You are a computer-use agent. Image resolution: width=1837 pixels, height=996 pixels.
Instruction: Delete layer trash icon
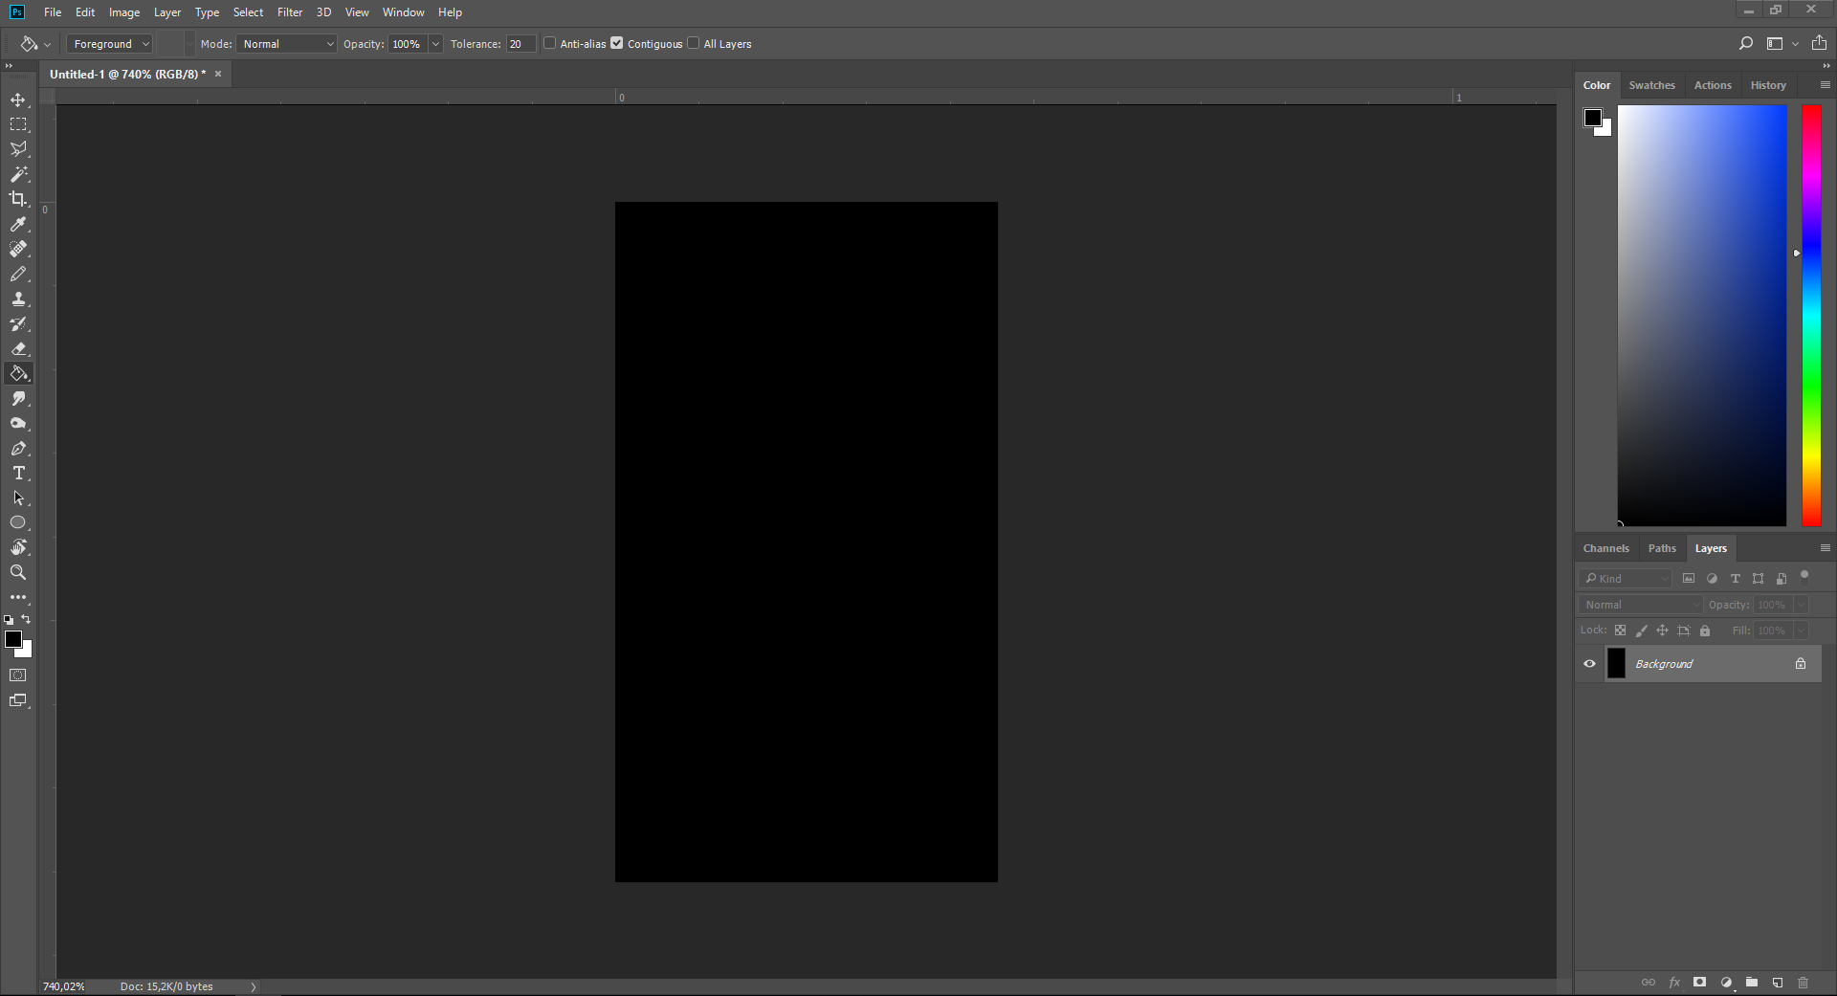click(1803, 983)
